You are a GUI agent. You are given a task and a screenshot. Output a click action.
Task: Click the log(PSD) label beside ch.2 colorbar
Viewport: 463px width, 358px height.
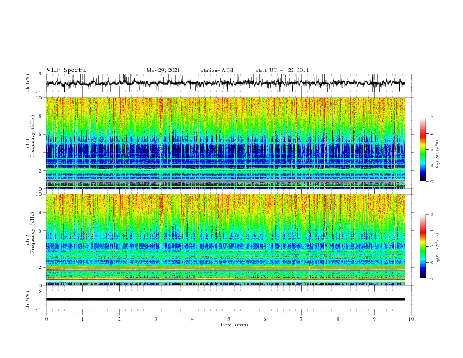[438, 249]
